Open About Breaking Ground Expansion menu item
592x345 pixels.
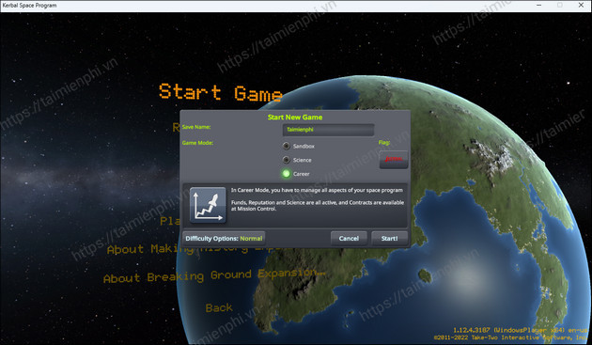pyautogui.click(x=214, y=276)
